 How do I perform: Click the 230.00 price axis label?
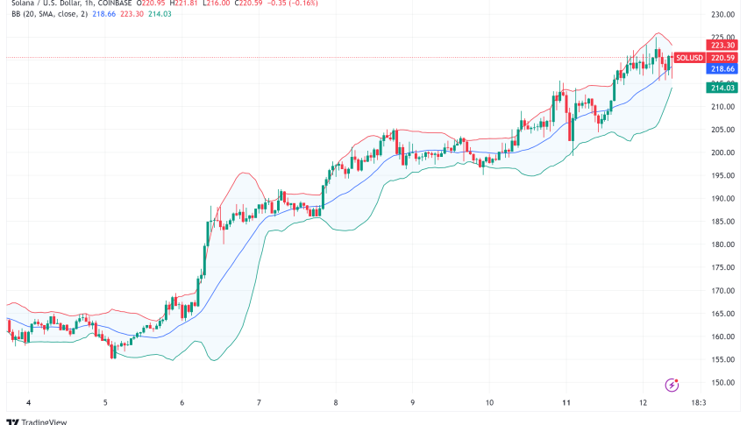point(722,15)
